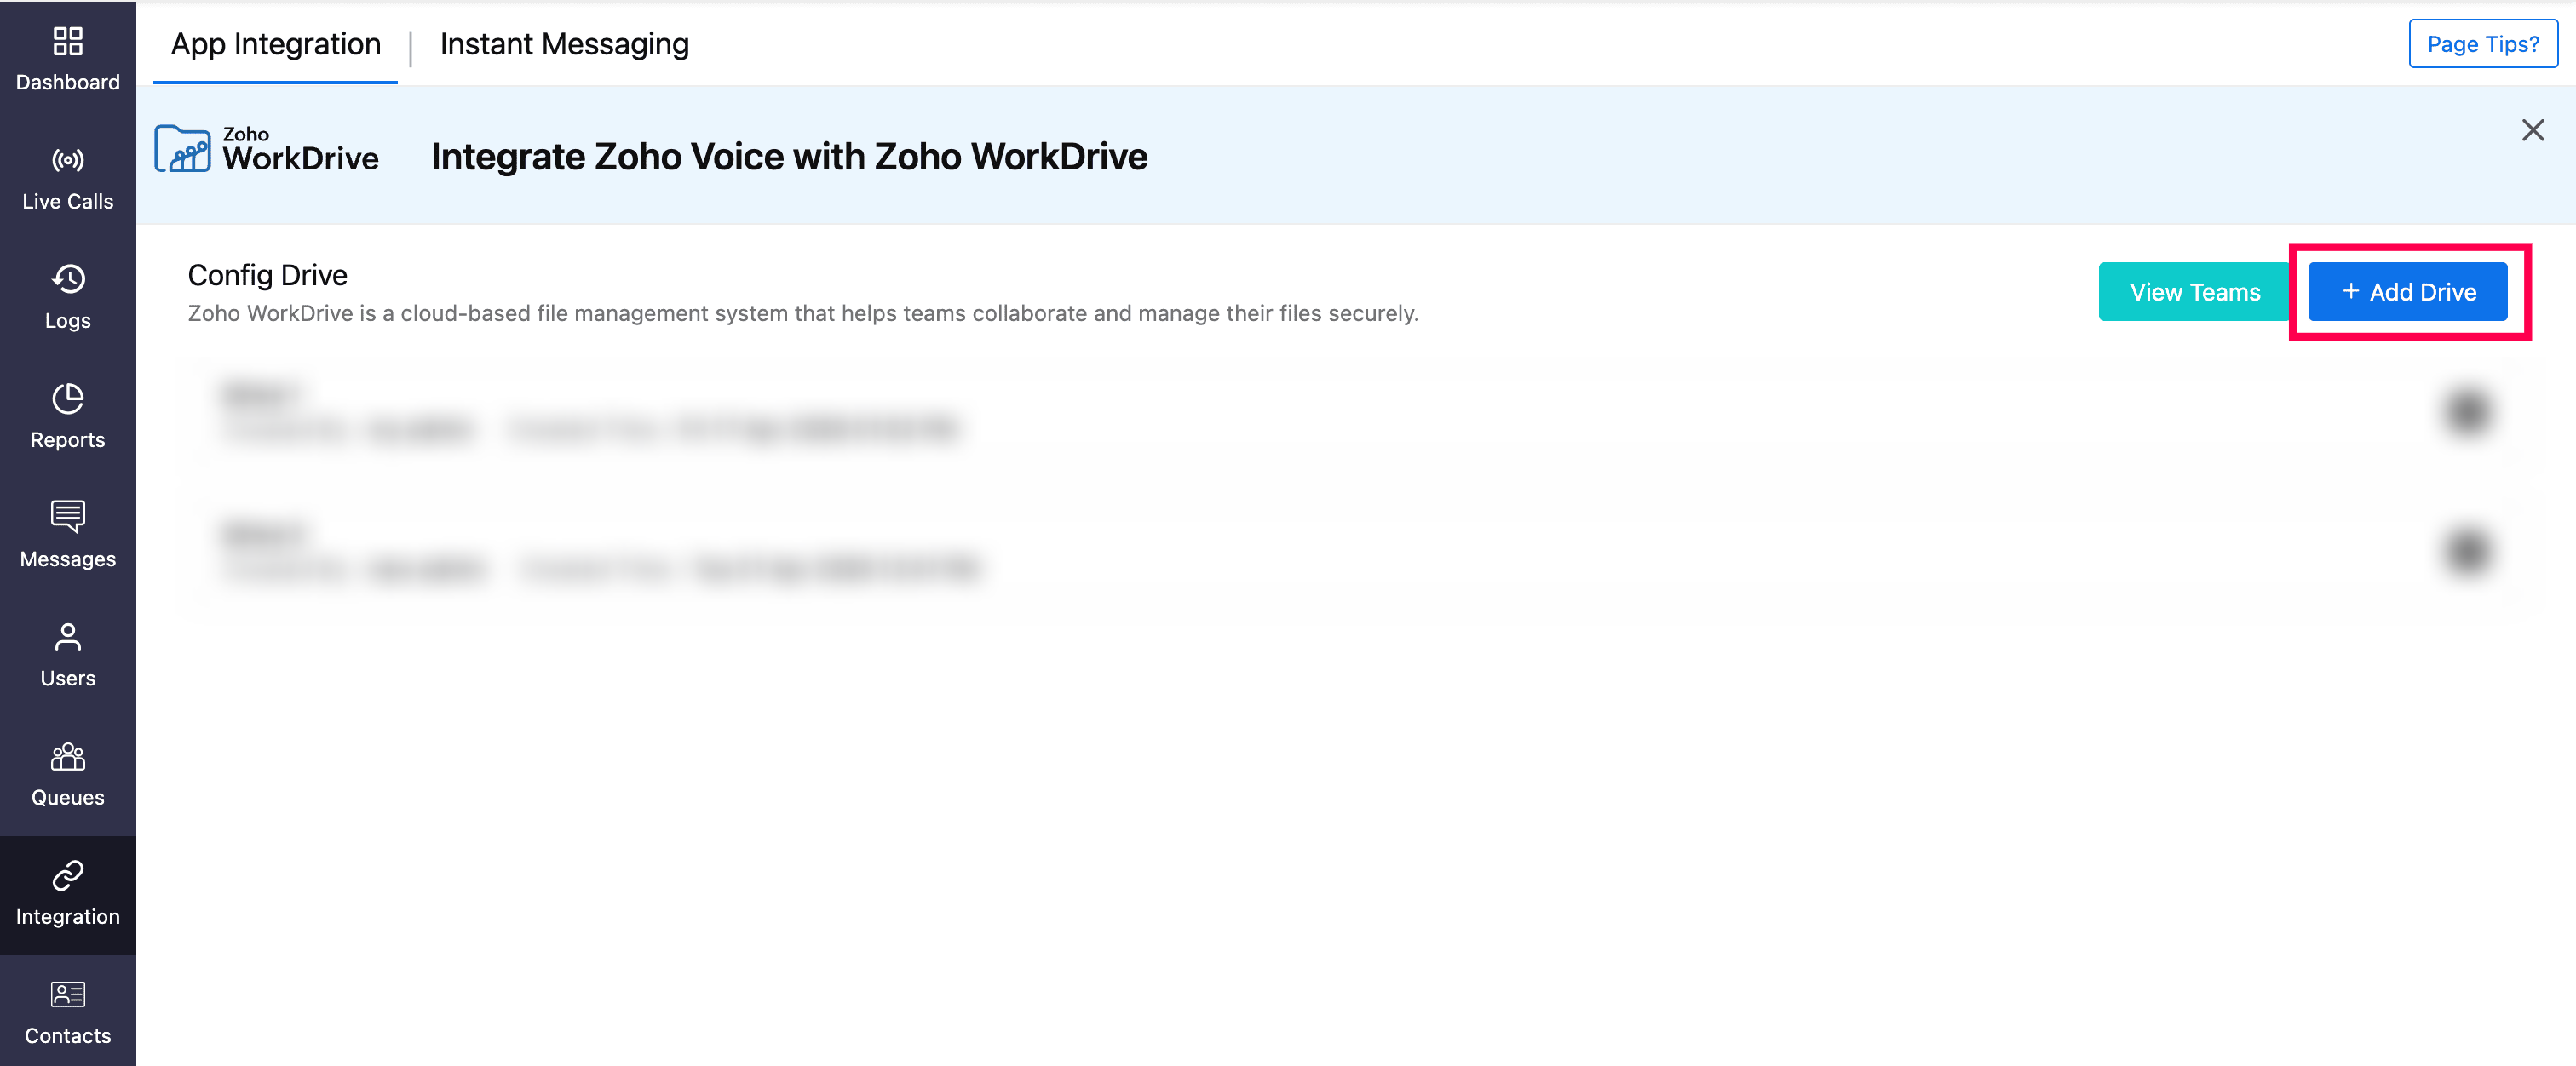Open the Messages sidebar icon
The height and width of the screenshot is (1066, 2576).
[x=68, y=517]
